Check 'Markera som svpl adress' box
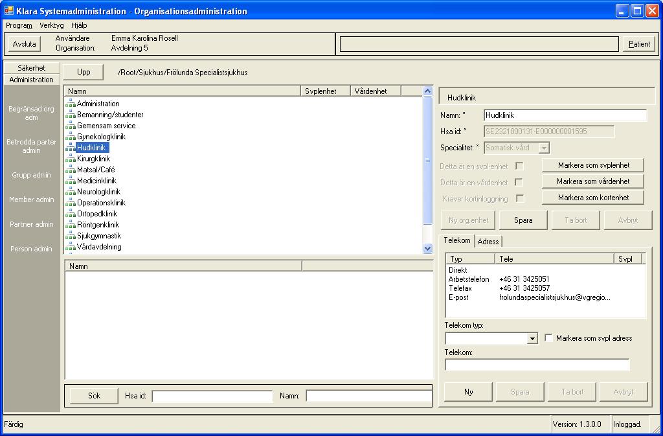 [x=548, y=338]
